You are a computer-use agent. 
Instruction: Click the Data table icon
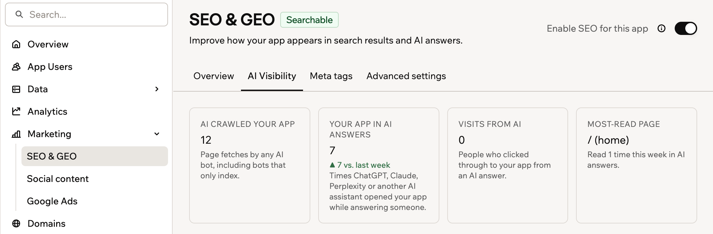(x=16, y=89)
